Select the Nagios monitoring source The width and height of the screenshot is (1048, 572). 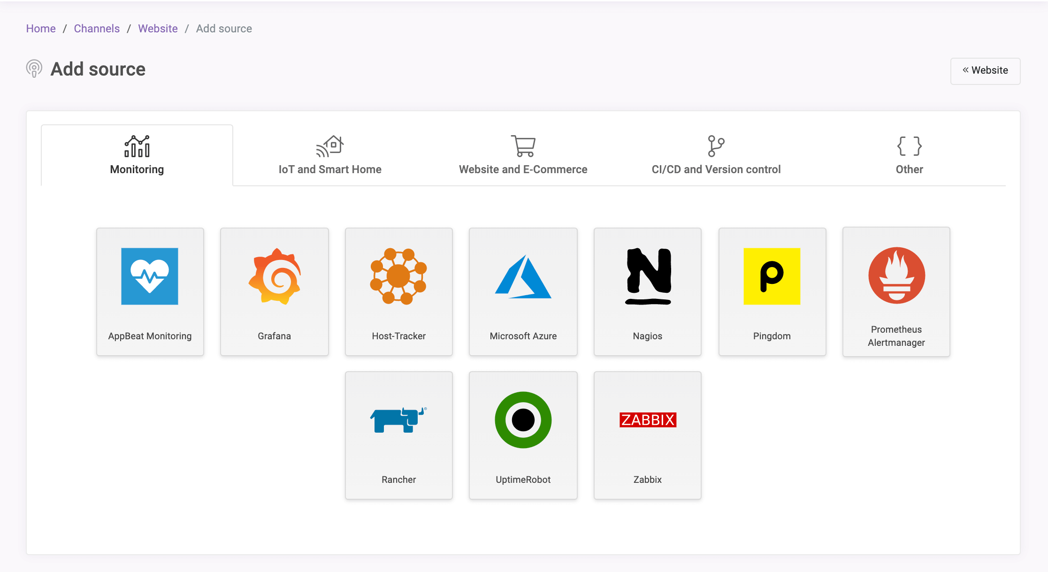tap(647, 291)
